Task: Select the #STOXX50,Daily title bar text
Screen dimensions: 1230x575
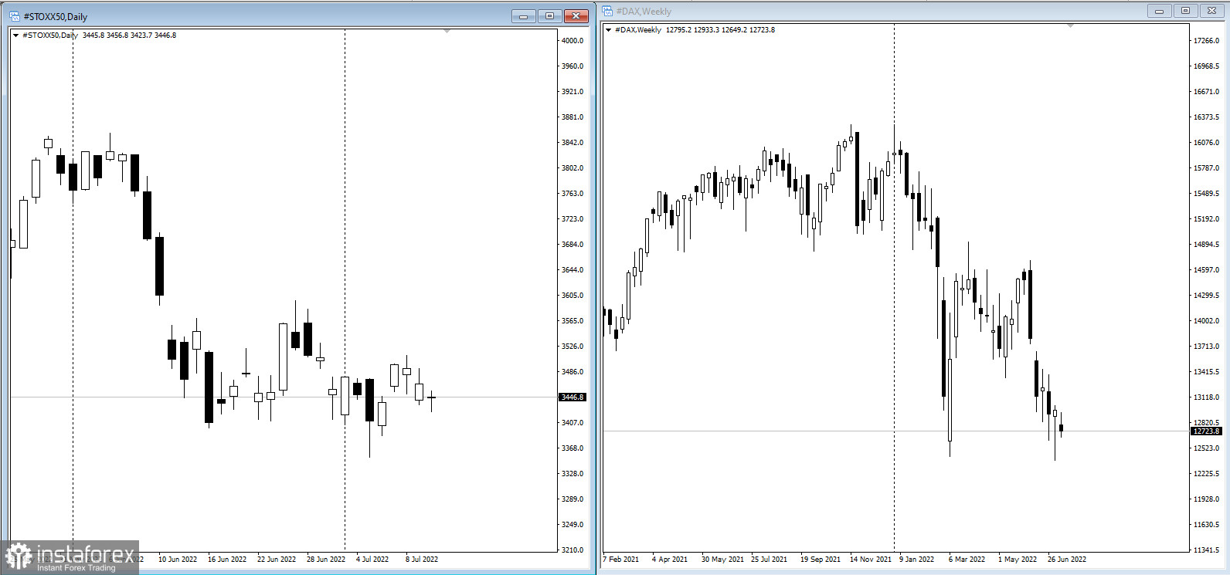Action: pos(56,16)
